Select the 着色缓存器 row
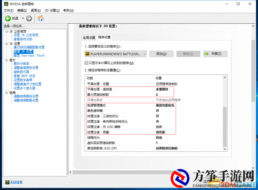 [154, 111]
